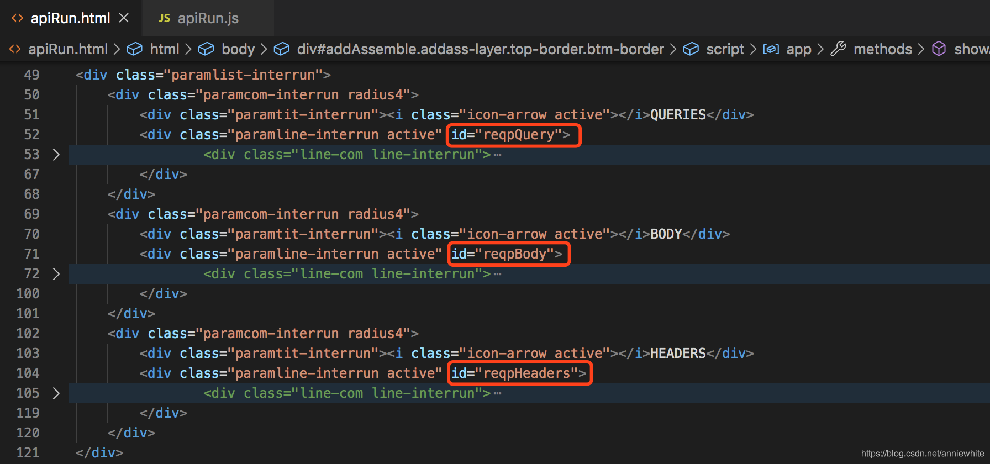Select the apiRun.html editor tab

click(71, 18)
